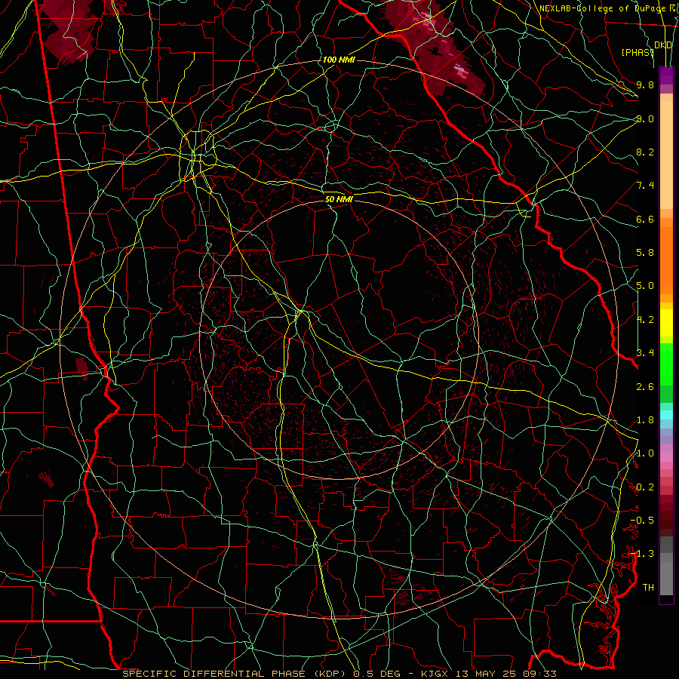Select the pink band on color bar
This screenshot has height=679, width=679.
coord(666,457)
